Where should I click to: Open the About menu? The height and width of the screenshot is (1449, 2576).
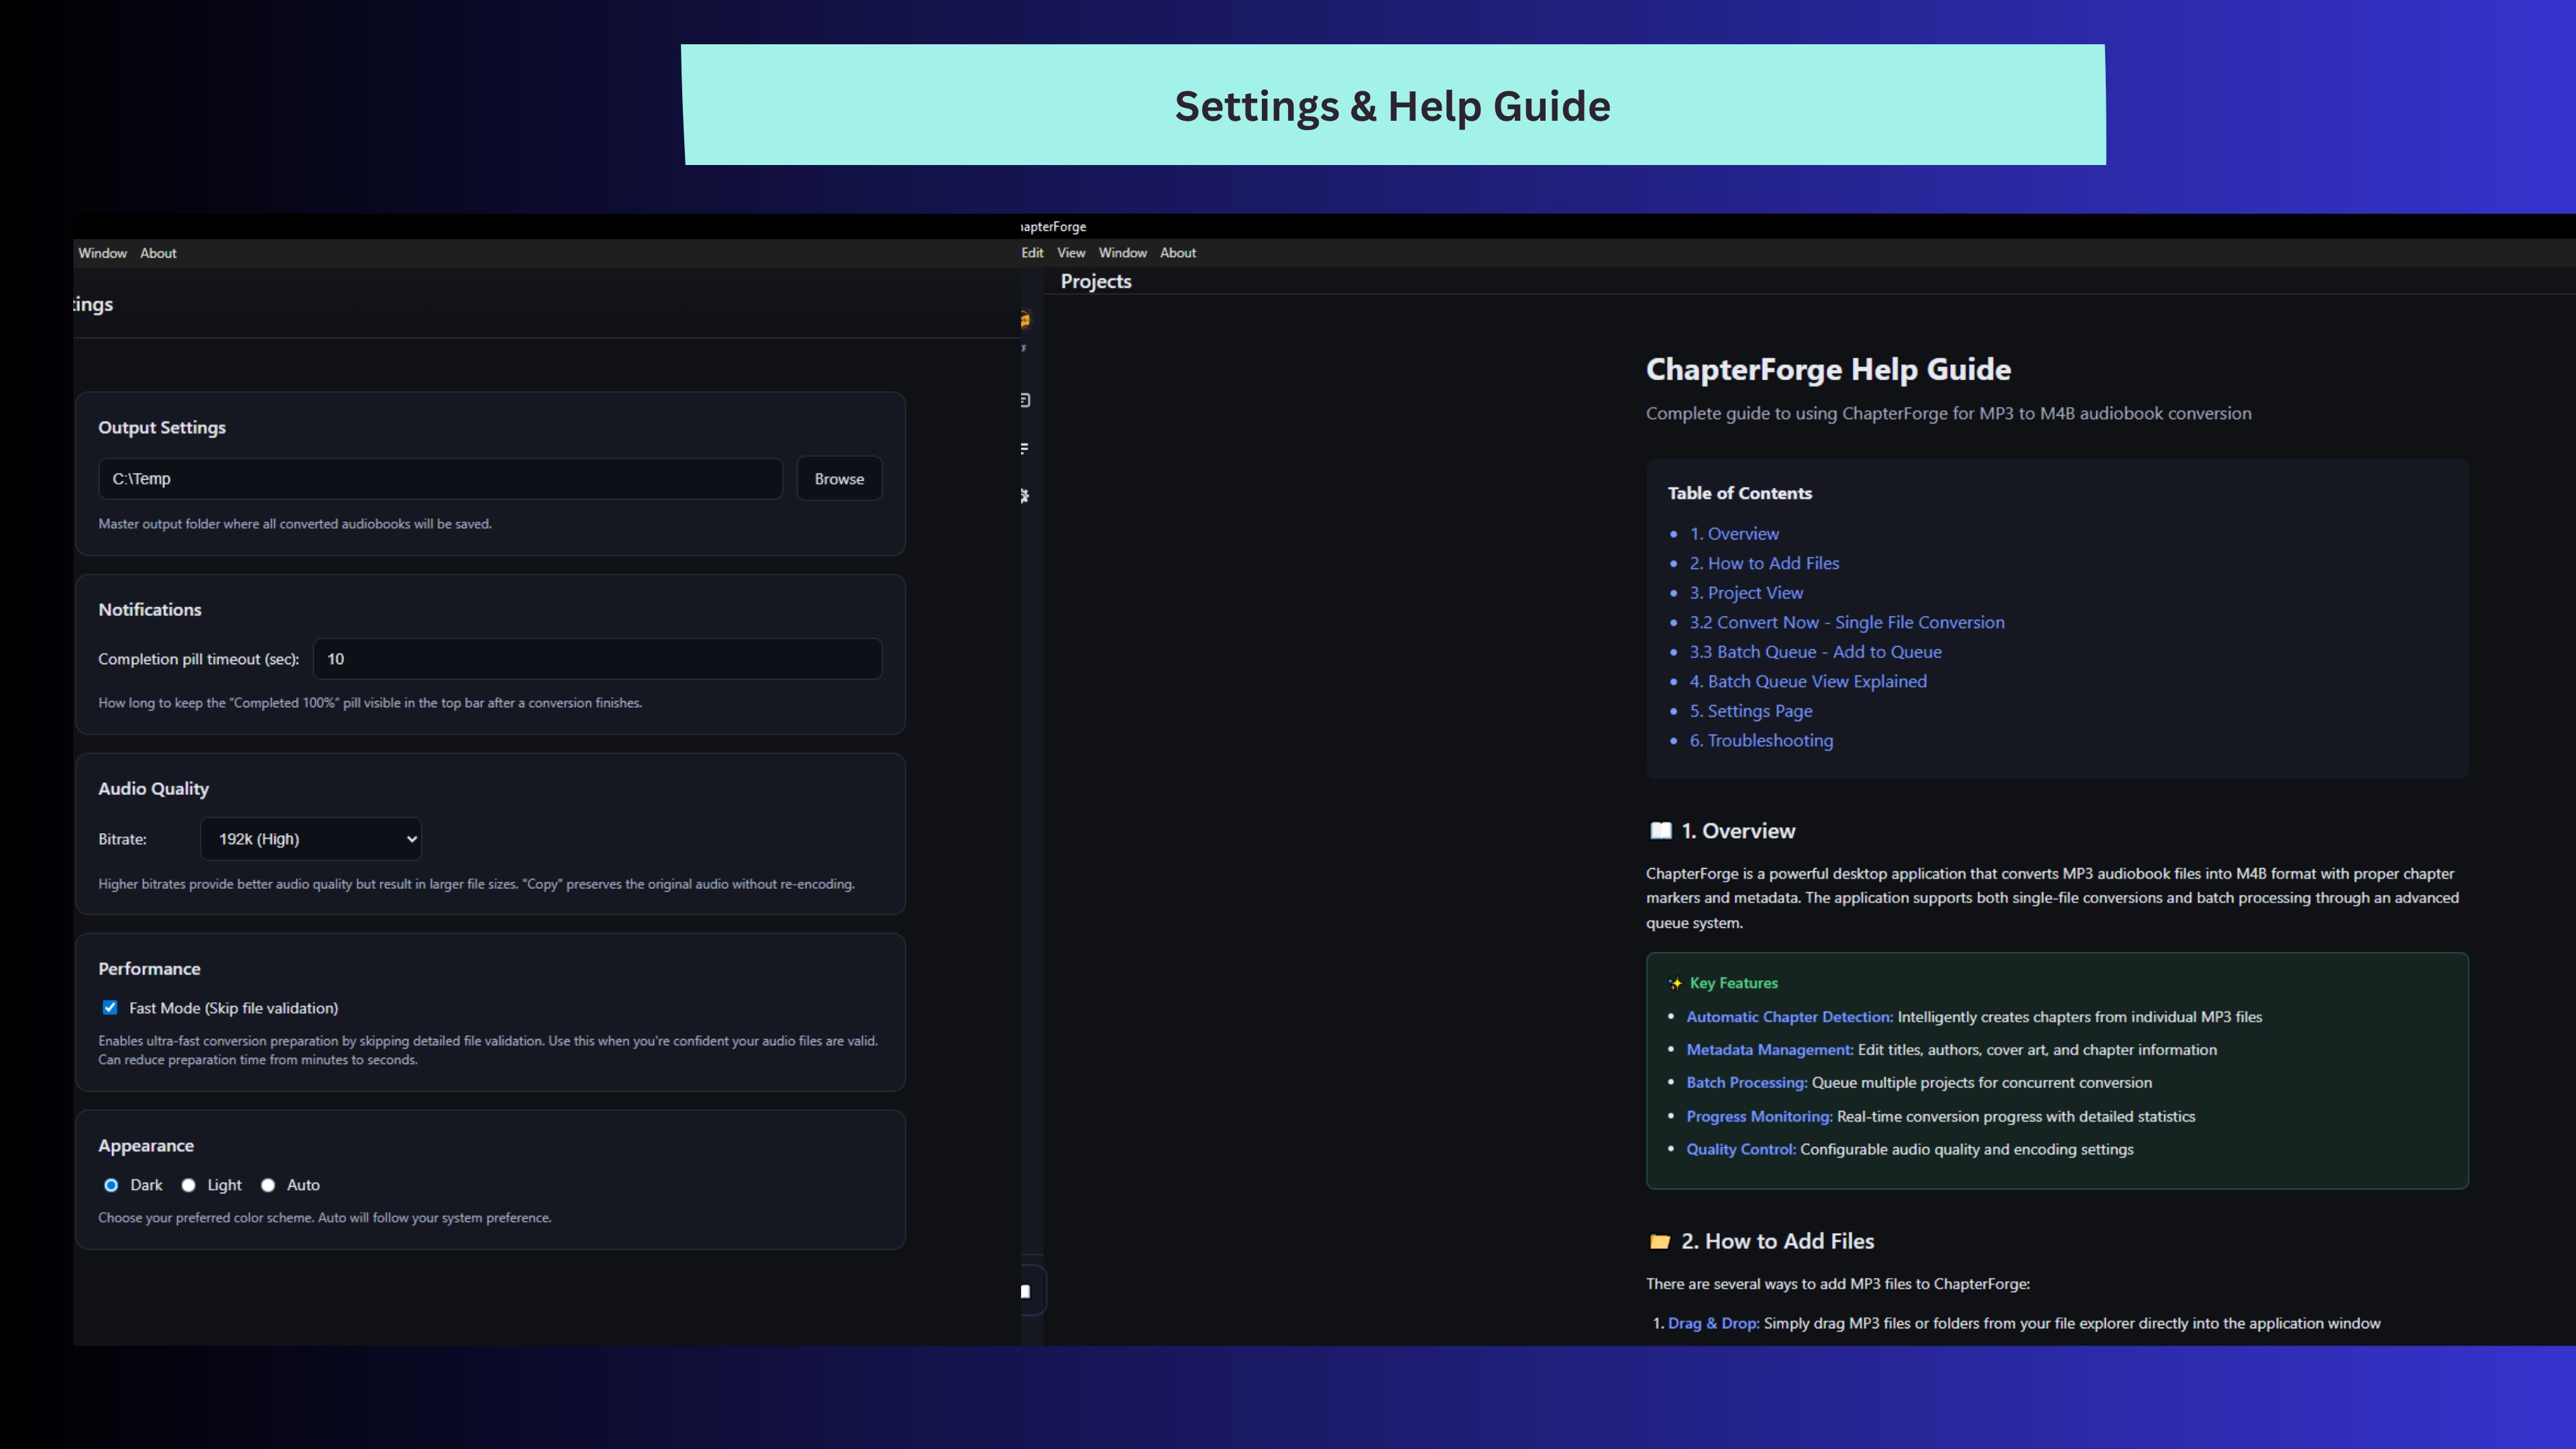[1178, 253]
